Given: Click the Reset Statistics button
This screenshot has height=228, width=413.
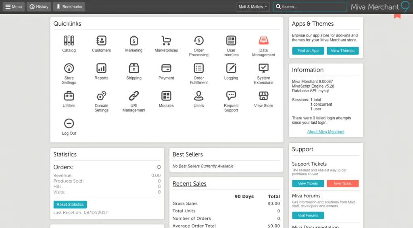Looking at the screenshot, I should (x=70, y=204).
